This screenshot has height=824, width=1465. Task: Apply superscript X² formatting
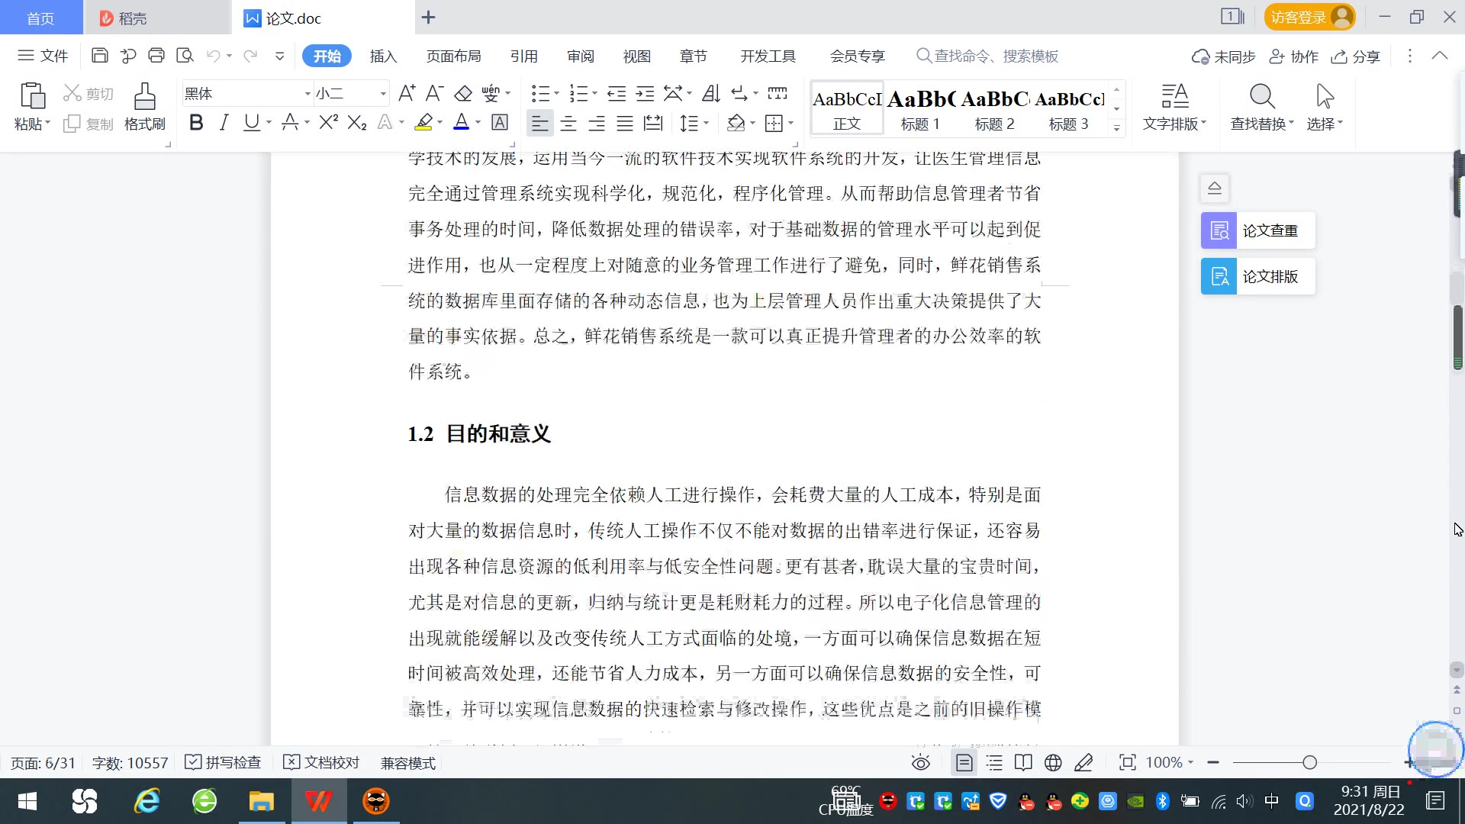329,122
